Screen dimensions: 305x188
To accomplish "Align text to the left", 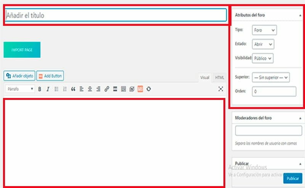I will (82, 89).
